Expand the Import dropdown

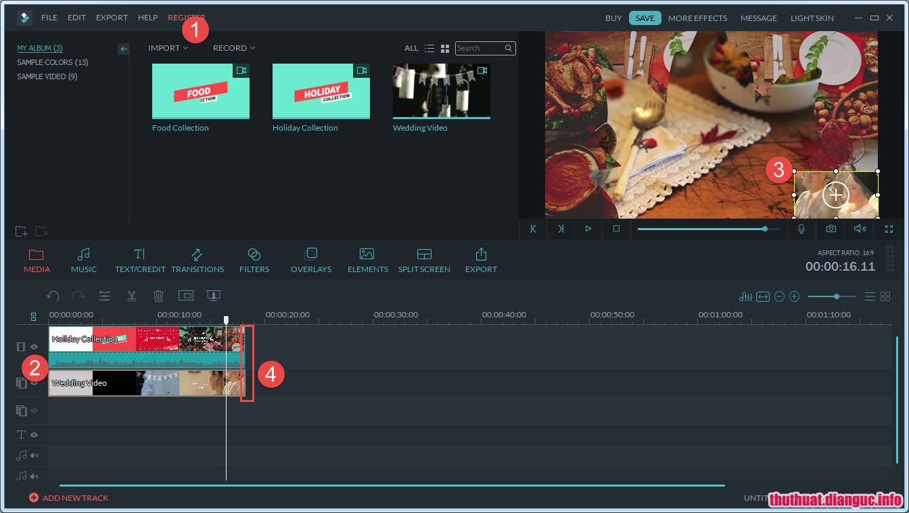tap(168, 48)
